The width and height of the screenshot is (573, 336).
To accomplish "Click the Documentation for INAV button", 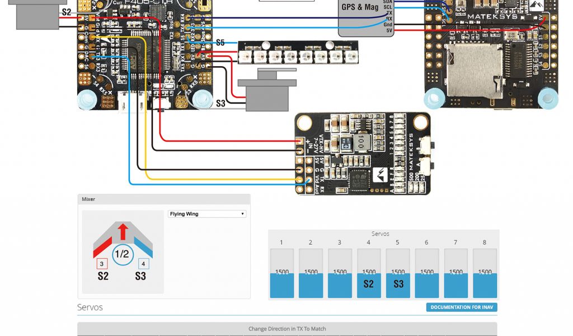I will tap(461, 307).
